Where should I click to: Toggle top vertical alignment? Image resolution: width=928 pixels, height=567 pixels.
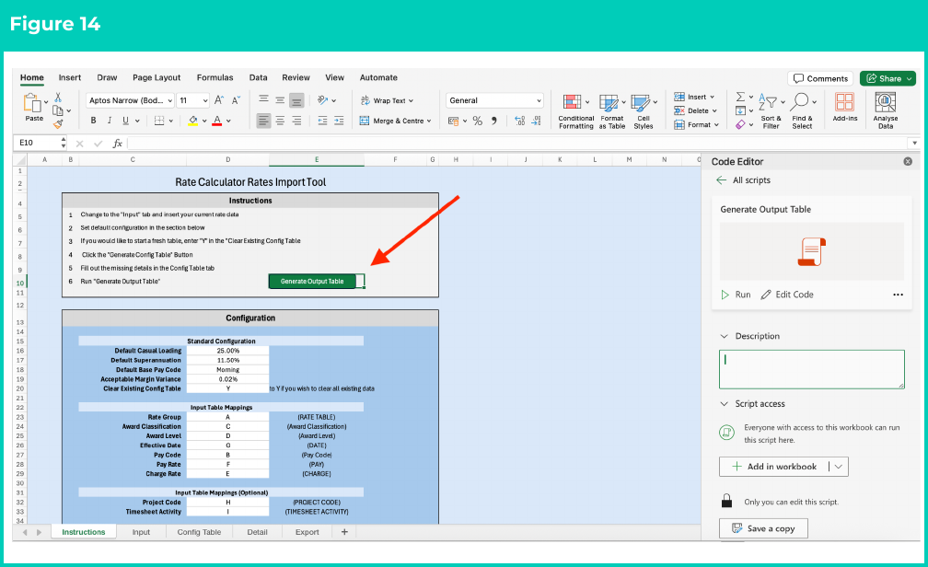264,100
